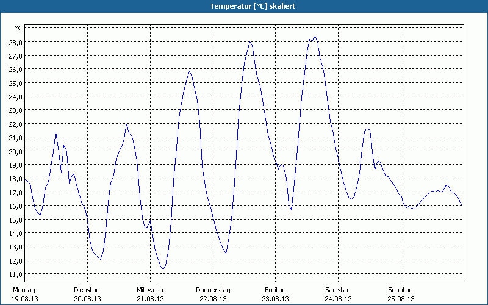This screenshot has height=305, width=488.
Task: Click the chart title 'Temperatur [°C] skaliert'
Action: tap(244, 5)
